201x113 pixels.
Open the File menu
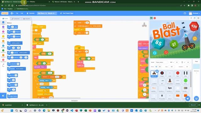click(17, 13)
